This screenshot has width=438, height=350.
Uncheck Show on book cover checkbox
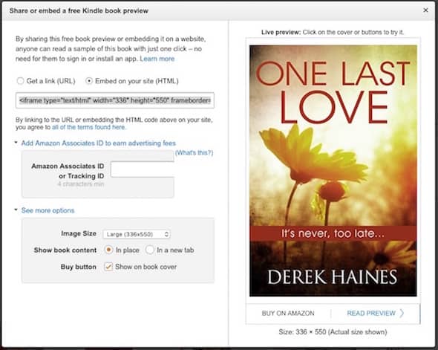pyautogui.click(x=108, y=267)
